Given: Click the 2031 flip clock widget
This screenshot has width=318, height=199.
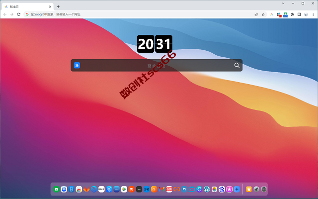Looking at the screenshot, I should point(155,44).
